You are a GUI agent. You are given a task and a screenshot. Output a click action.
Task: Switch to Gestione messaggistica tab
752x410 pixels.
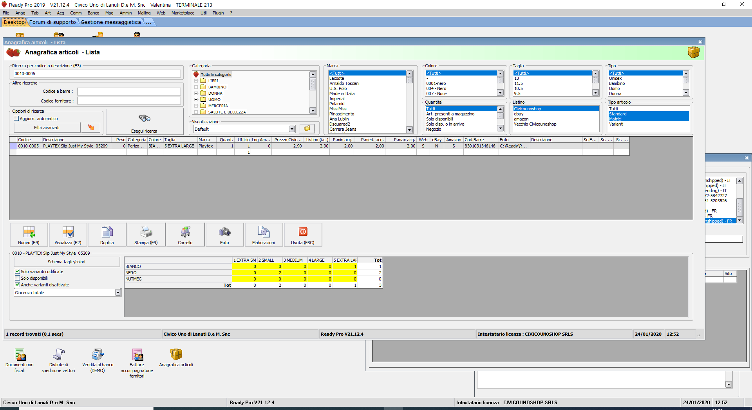[x=110, y=22]
